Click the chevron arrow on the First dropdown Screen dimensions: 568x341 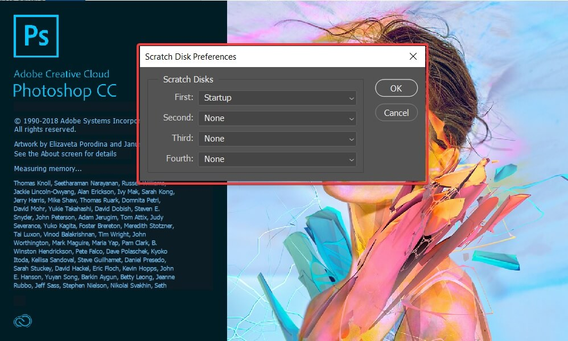(x=351, y=97)
